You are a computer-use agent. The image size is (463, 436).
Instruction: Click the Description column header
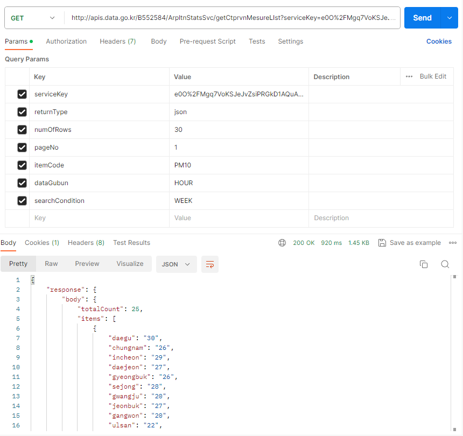tap(331, 77)
